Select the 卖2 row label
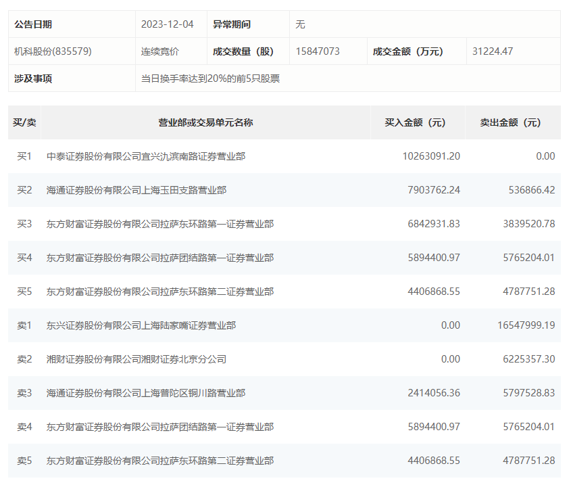 24,359
